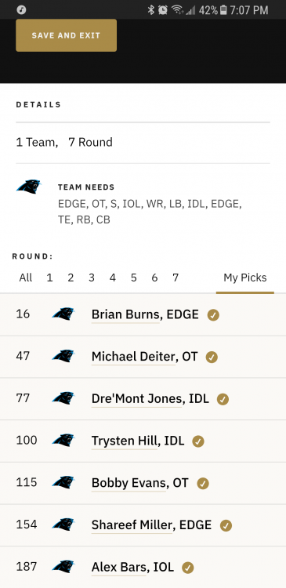Tap the alarm clock status icon
The width and height of the screenshot is (286, 588).
click(x=163, y=10)
